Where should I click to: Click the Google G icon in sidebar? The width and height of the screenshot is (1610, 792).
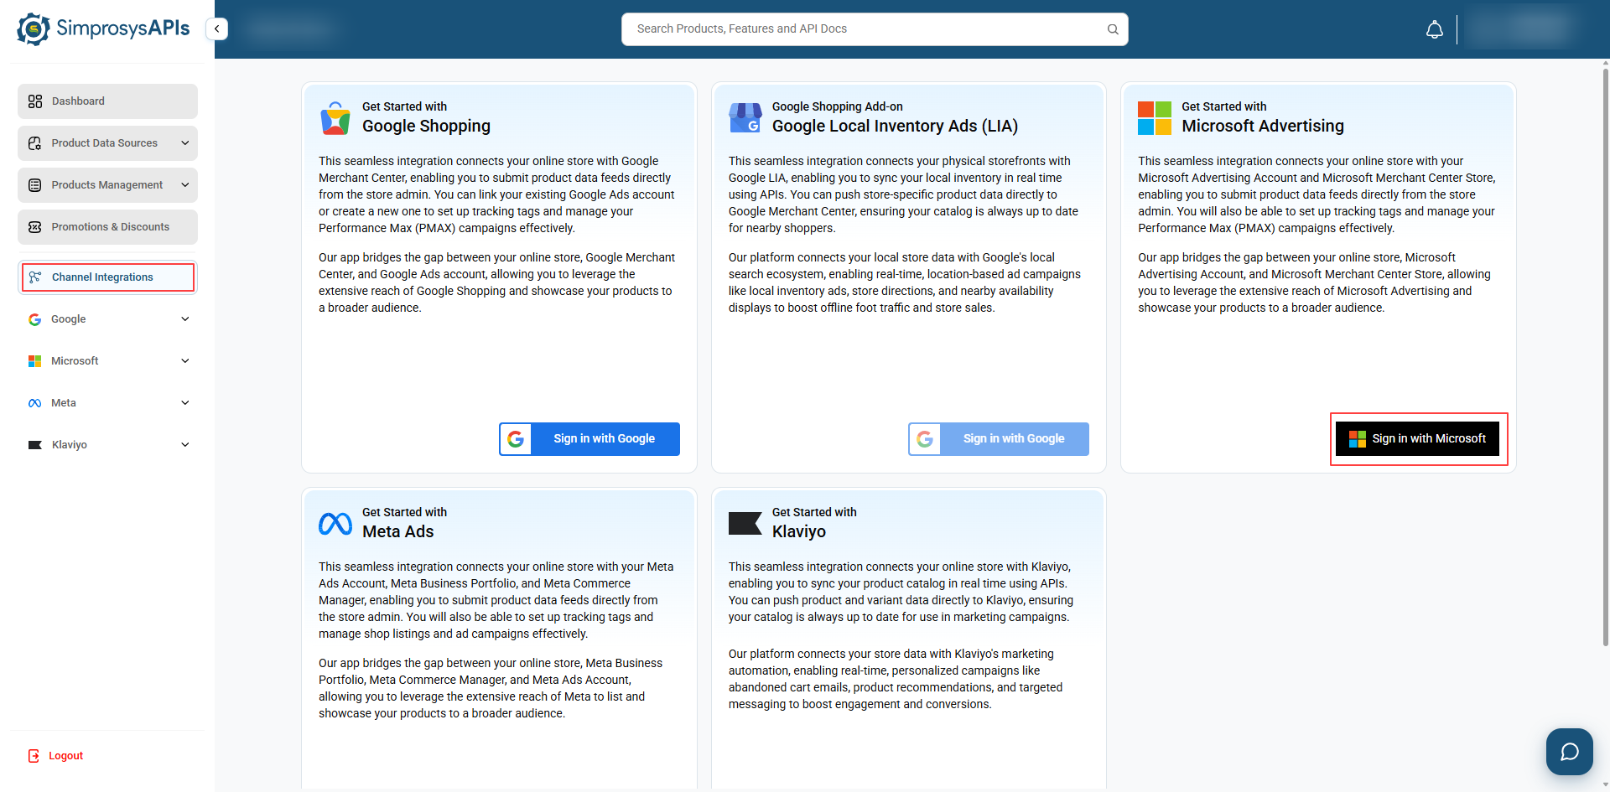point(35,319)
